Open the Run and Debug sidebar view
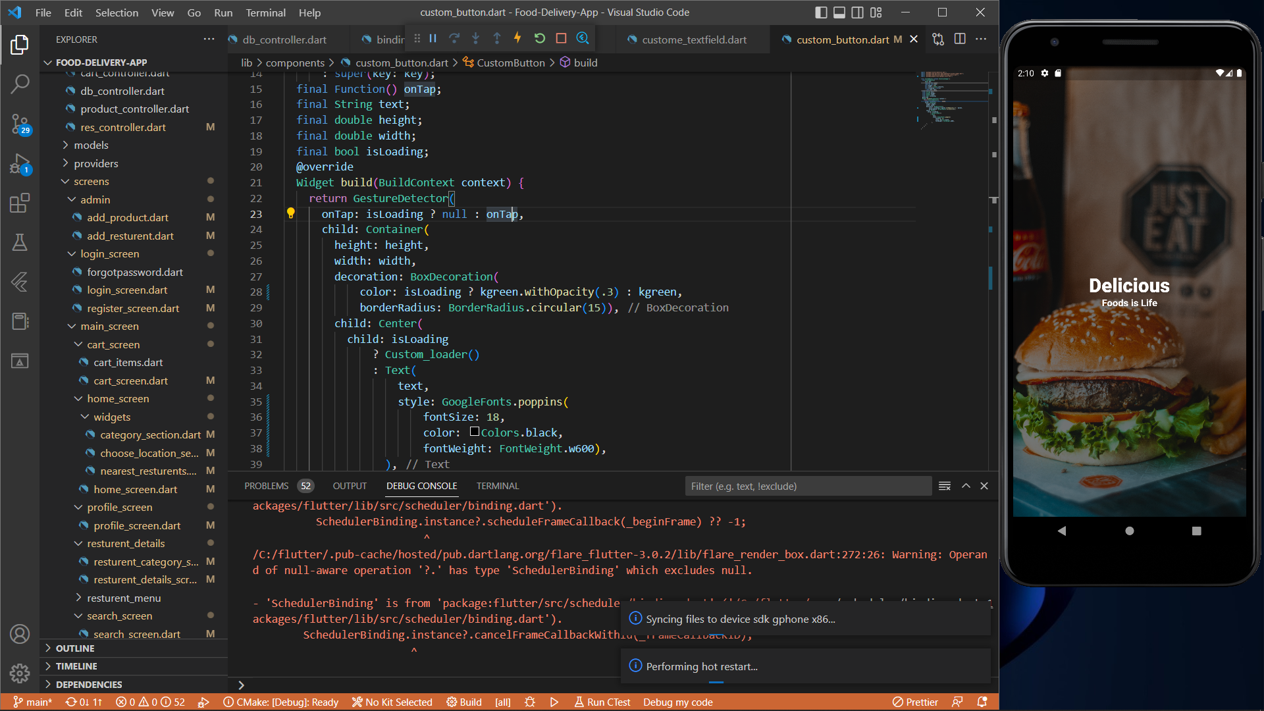Screen dimensions: 1264x711 coord(20,163)
